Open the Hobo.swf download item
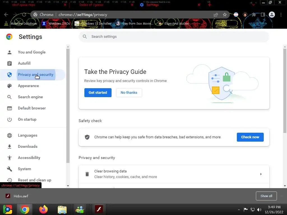 coord(21,196)
